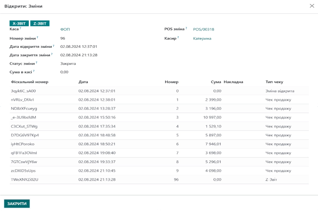
Task: Select fiscal number D7DG6V97Kp4
Action: click(25, 135)
